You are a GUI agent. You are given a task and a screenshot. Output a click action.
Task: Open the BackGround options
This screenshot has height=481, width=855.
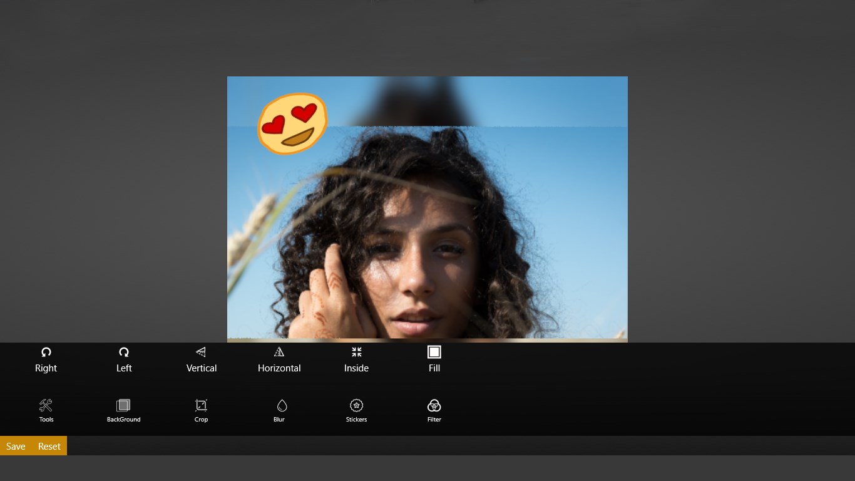(x=123, y=410)
